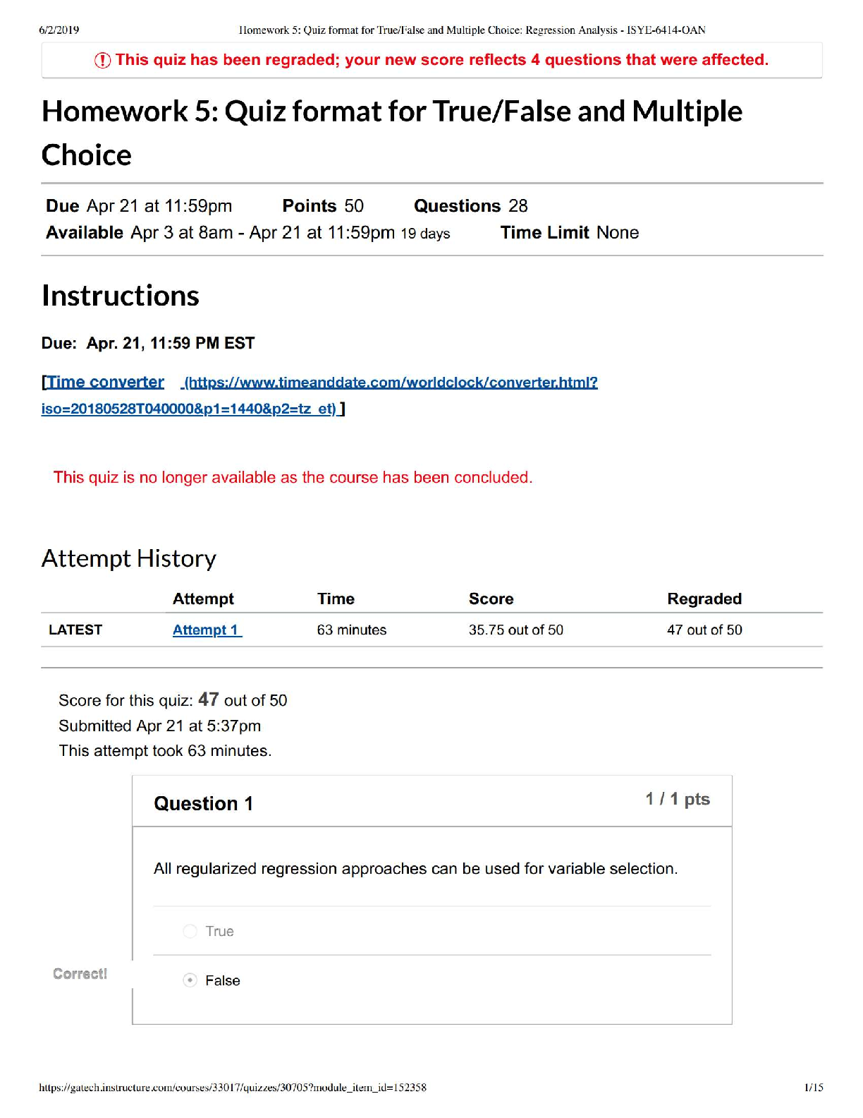Click the gatech.instructure.com footer URL
The image size is (863, 1118).
tap(233, 1088)
